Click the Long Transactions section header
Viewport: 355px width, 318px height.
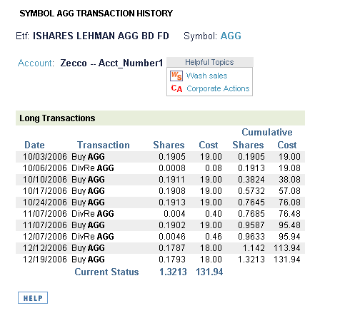click(x=160, y=118)
